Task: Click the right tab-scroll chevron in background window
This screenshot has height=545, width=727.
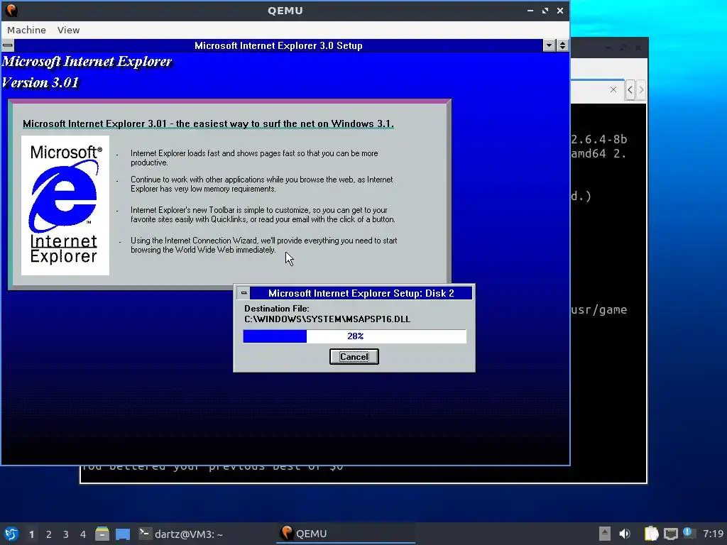Action: 641,89
